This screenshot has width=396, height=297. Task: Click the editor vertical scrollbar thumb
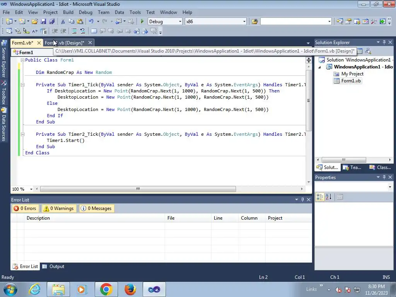(309, 100)
